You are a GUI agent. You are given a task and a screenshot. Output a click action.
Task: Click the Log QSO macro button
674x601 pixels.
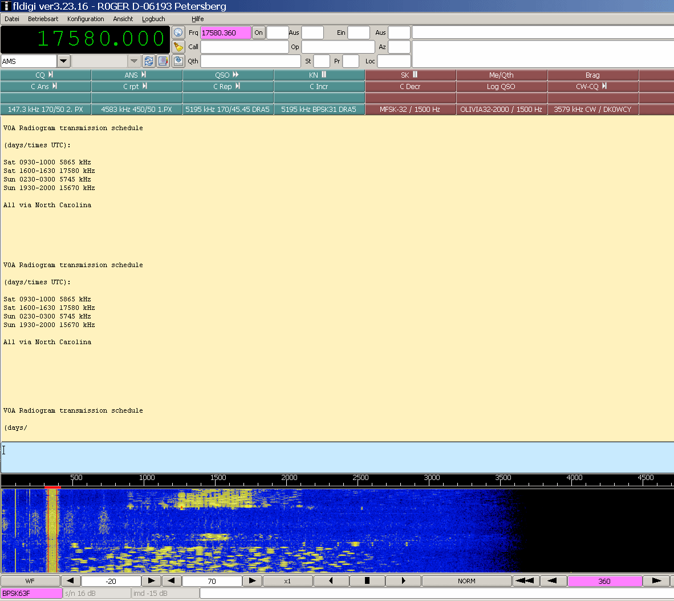tap(501, 86)
